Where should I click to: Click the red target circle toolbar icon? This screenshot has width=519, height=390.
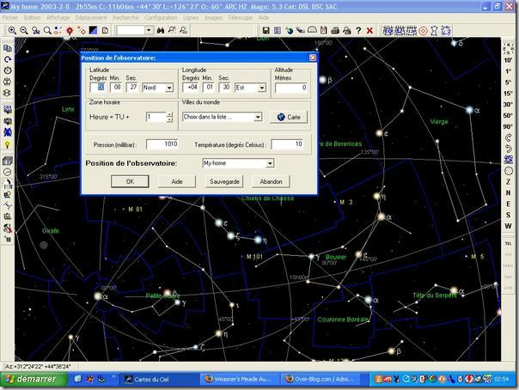point(423,31)
